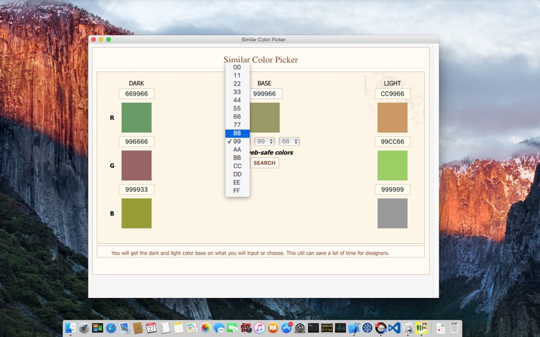Open Reminders list icon in the dock
540x337 pixels.
(x=165, y=328)
